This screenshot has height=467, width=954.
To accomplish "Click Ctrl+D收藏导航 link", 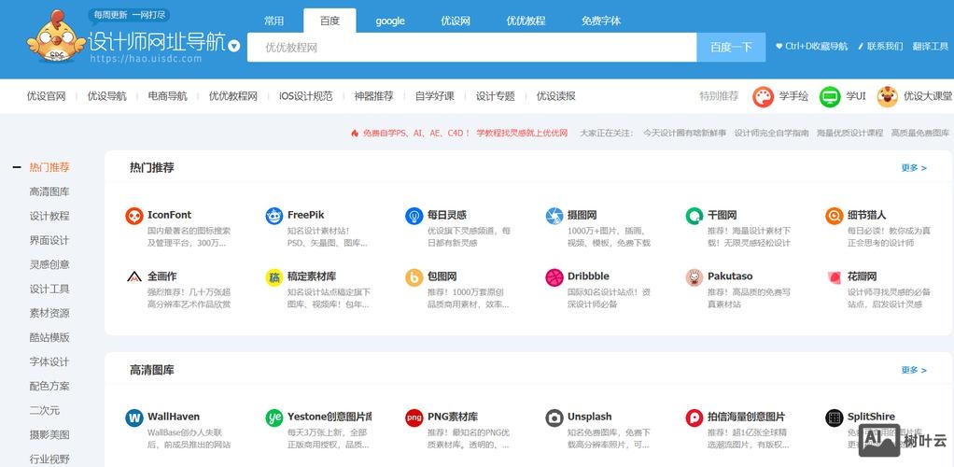I will click(811, 47).
